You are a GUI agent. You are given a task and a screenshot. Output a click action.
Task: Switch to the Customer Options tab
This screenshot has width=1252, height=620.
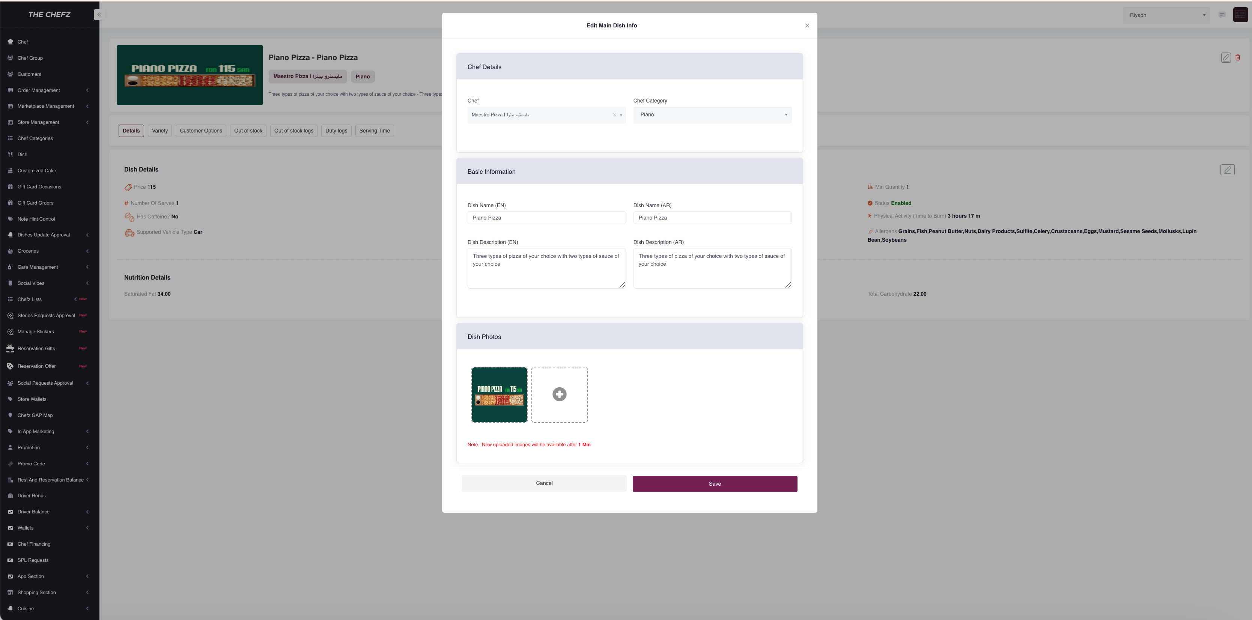(x=201, y=131)
